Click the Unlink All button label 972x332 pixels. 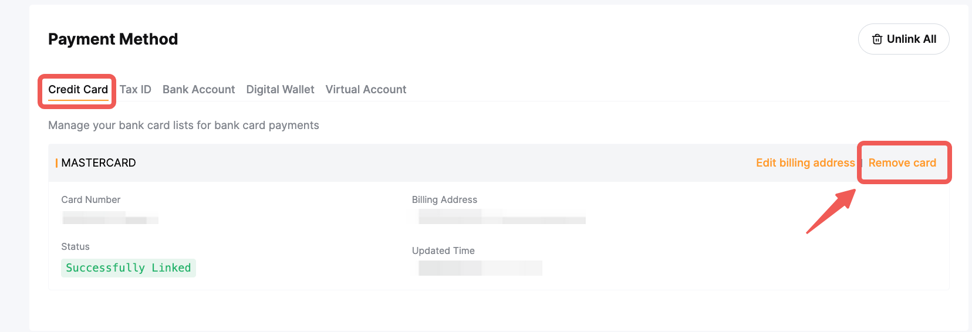point(912,39)
